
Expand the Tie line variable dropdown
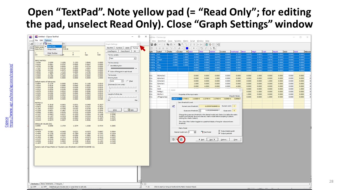[x=135, y=58]
